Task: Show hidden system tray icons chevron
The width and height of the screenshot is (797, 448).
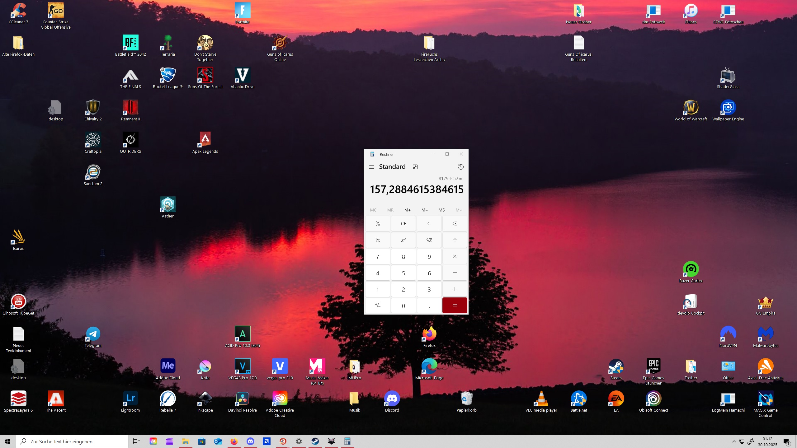Action: [734, 441]
